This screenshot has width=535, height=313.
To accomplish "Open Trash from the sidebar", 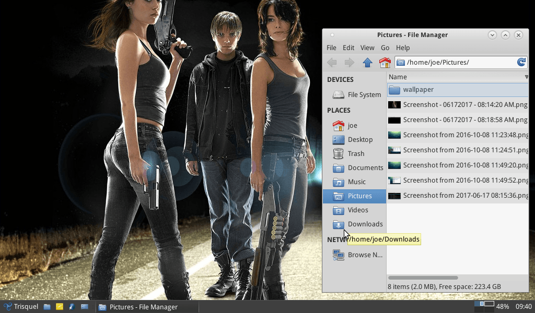I will tap(355, 153).
